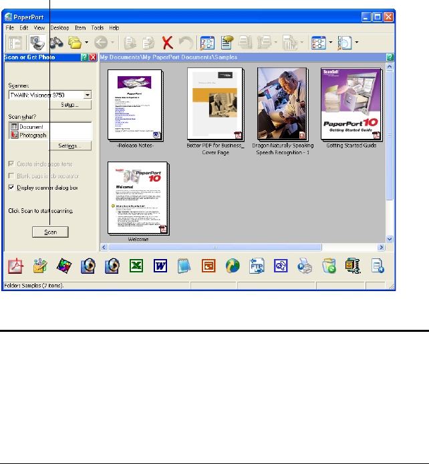
Task: Toggle Blank page is job separator checkbox
Action: click(x=11, y=176)
